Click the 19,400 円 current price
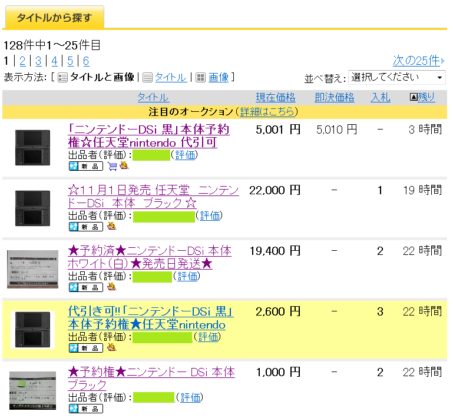453x418 pixels. 275,251
